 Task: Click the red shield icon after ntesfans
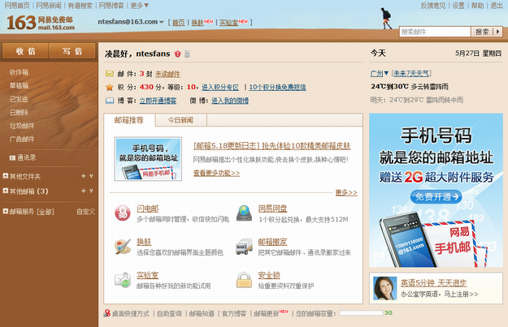click(177, 54)
